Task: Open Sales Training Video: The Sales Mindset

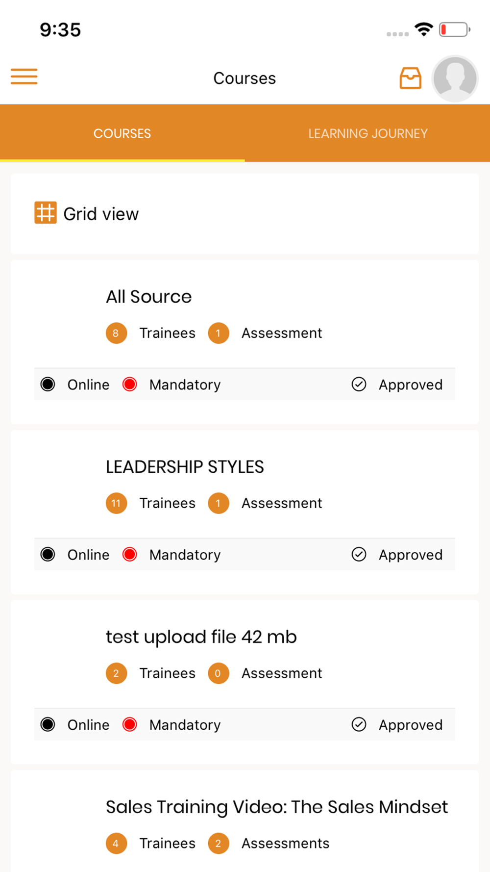Action: pyautogui.click(x=277, y=807)
